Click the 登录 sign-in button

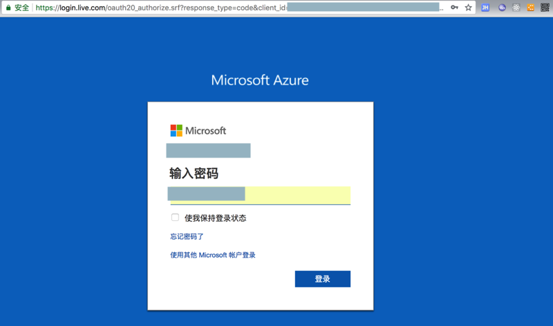click(323, 279)
